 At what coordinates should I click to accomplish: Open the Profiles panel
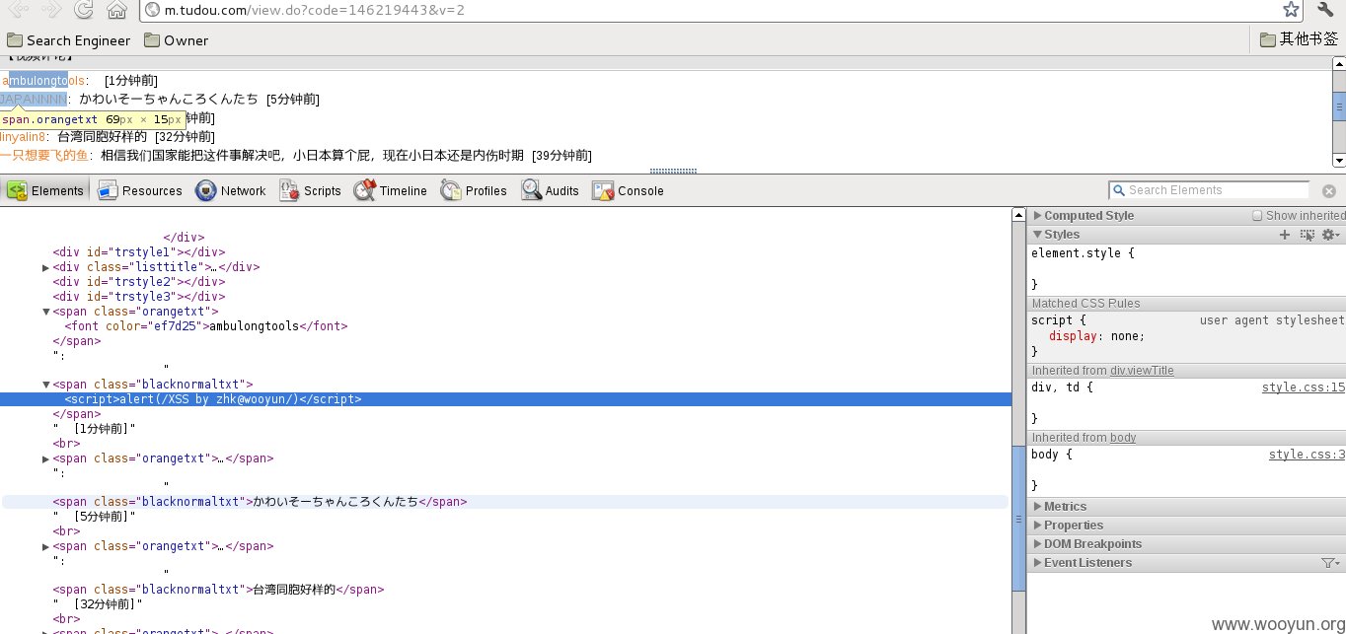(474, 190)
